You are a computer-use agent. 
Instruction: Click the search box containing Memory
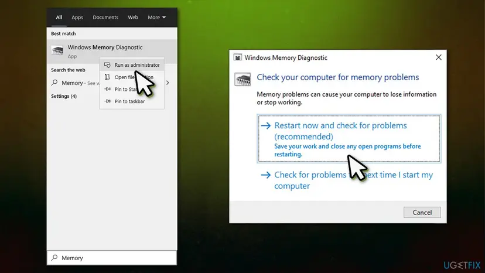(x=112, y=258)
